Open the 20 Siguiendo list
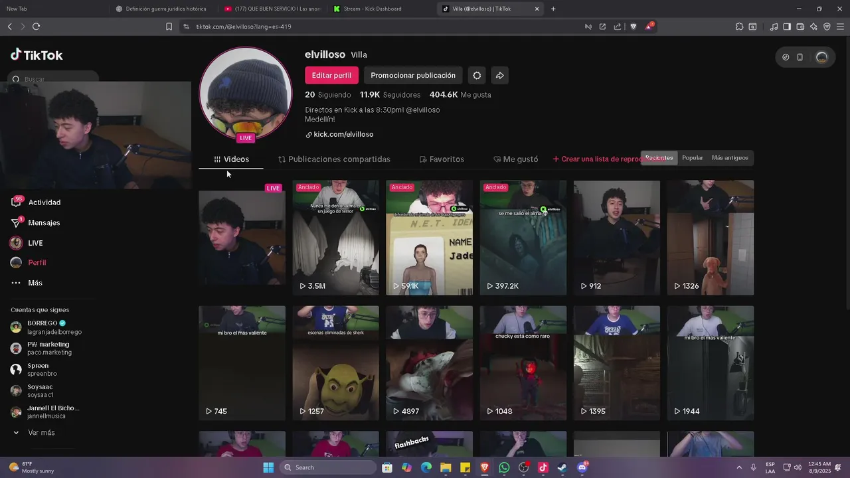The height and width of the screenshot is (478, 850). pyautogui.click(x=327, y=95)
